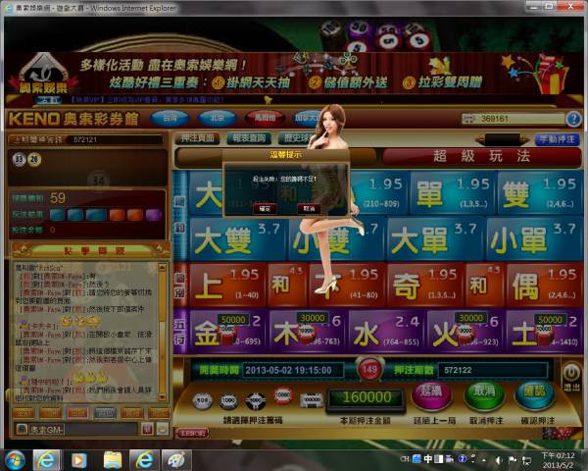Click the blue 確認 confirm bet button

535,395
